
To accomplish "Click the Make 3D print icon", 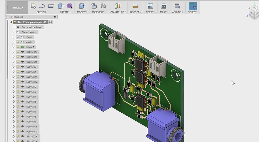I will pyautogui.click(x=164, y=6).
